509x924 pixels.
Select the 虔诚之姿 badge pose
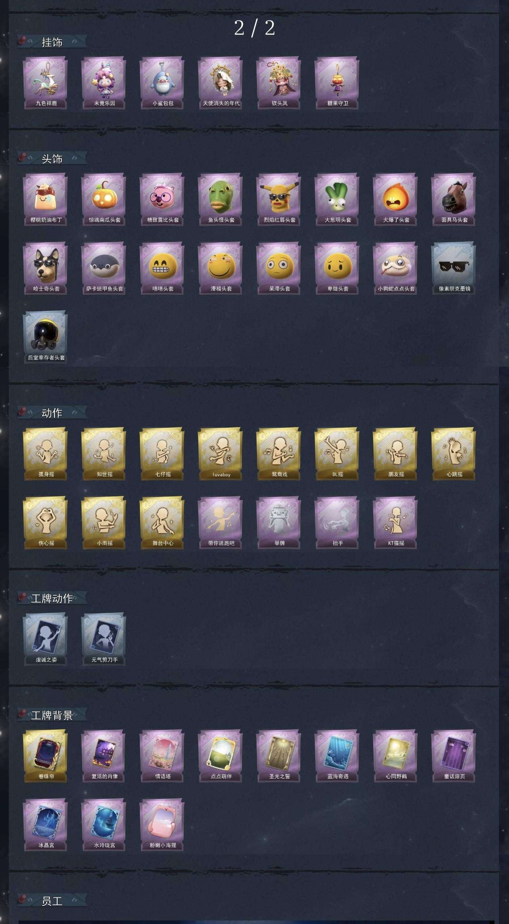click(x=45, y=639)
